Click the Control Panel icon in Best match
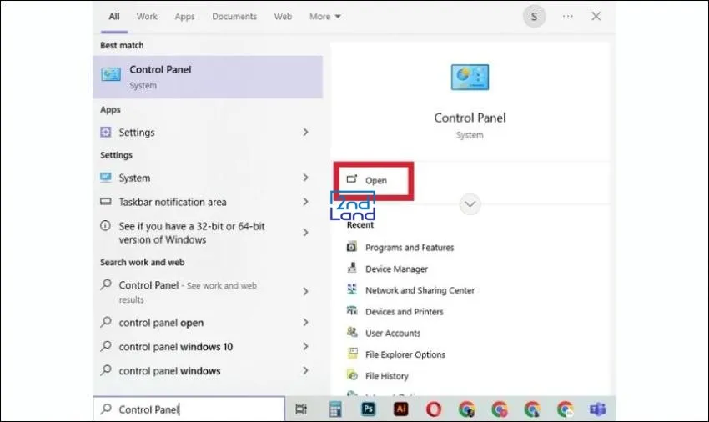Screen dimensions: 709x422 (x=111, y=74)
